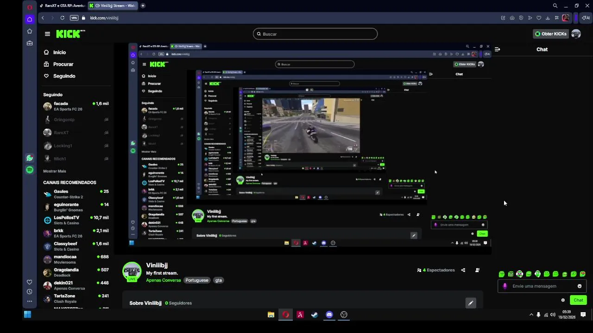Open a new browser tab
The width and height of the screenshot is (593, 333).
pos(143,6)
